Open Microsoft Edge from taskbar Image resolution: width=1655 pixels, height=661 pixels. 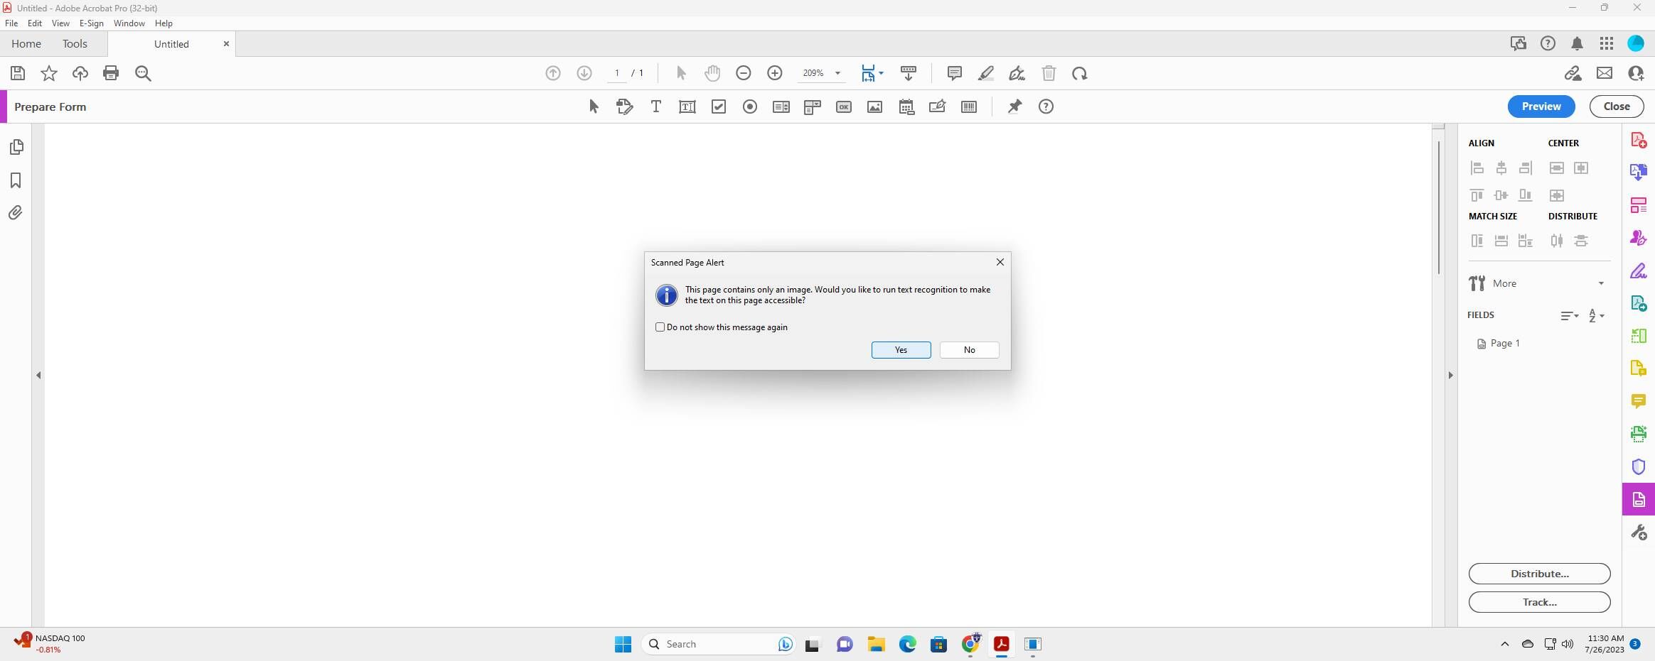[x=907, y=644]
